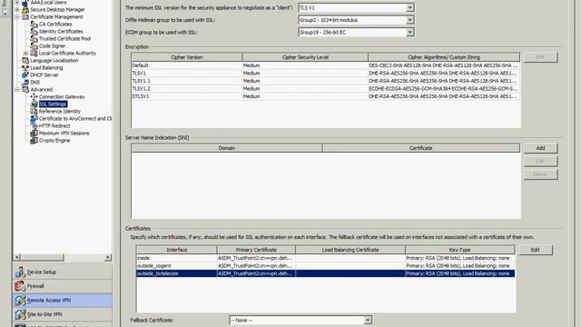Click the Maximum VPN Sessions icon
Viewport: 581px width, 327px height.
coord(34,134)
